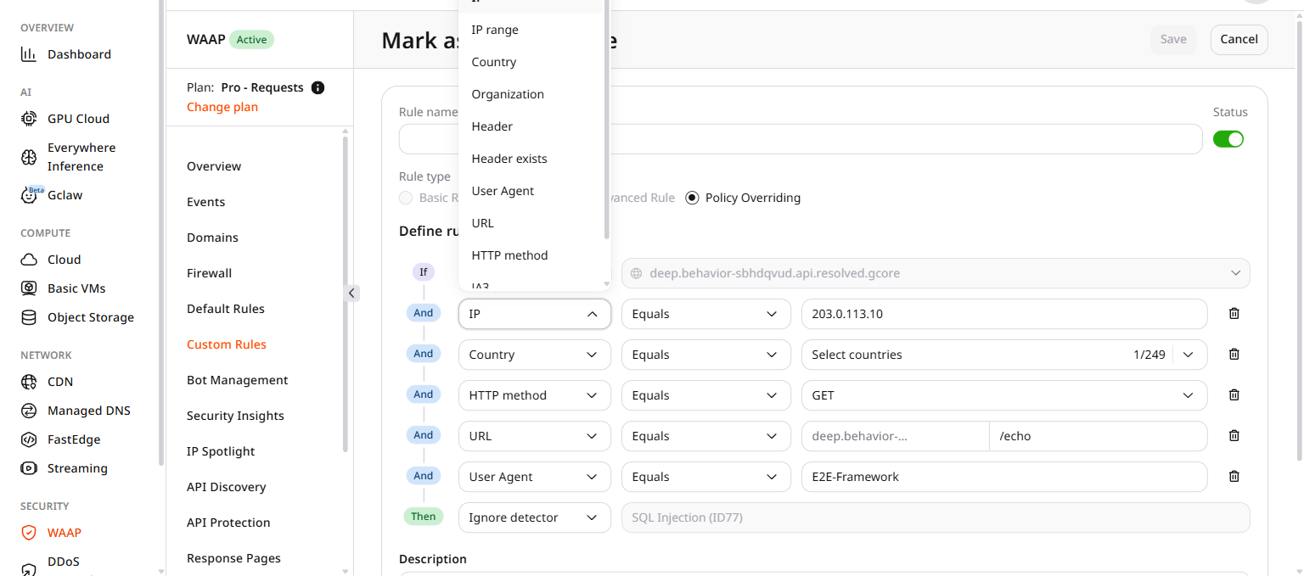Viewport: 1304px width, 576px height.
Task: Choose User Agent from the dropdown list
Action: point(531,191)
